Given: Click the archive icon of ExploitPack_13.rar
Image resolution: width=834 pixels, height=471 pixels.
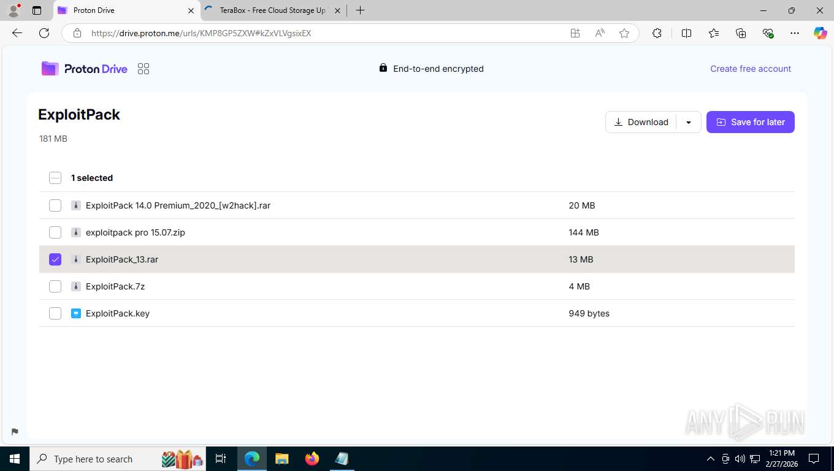Looking at the screenshot, I should click(x=76, y=259).
